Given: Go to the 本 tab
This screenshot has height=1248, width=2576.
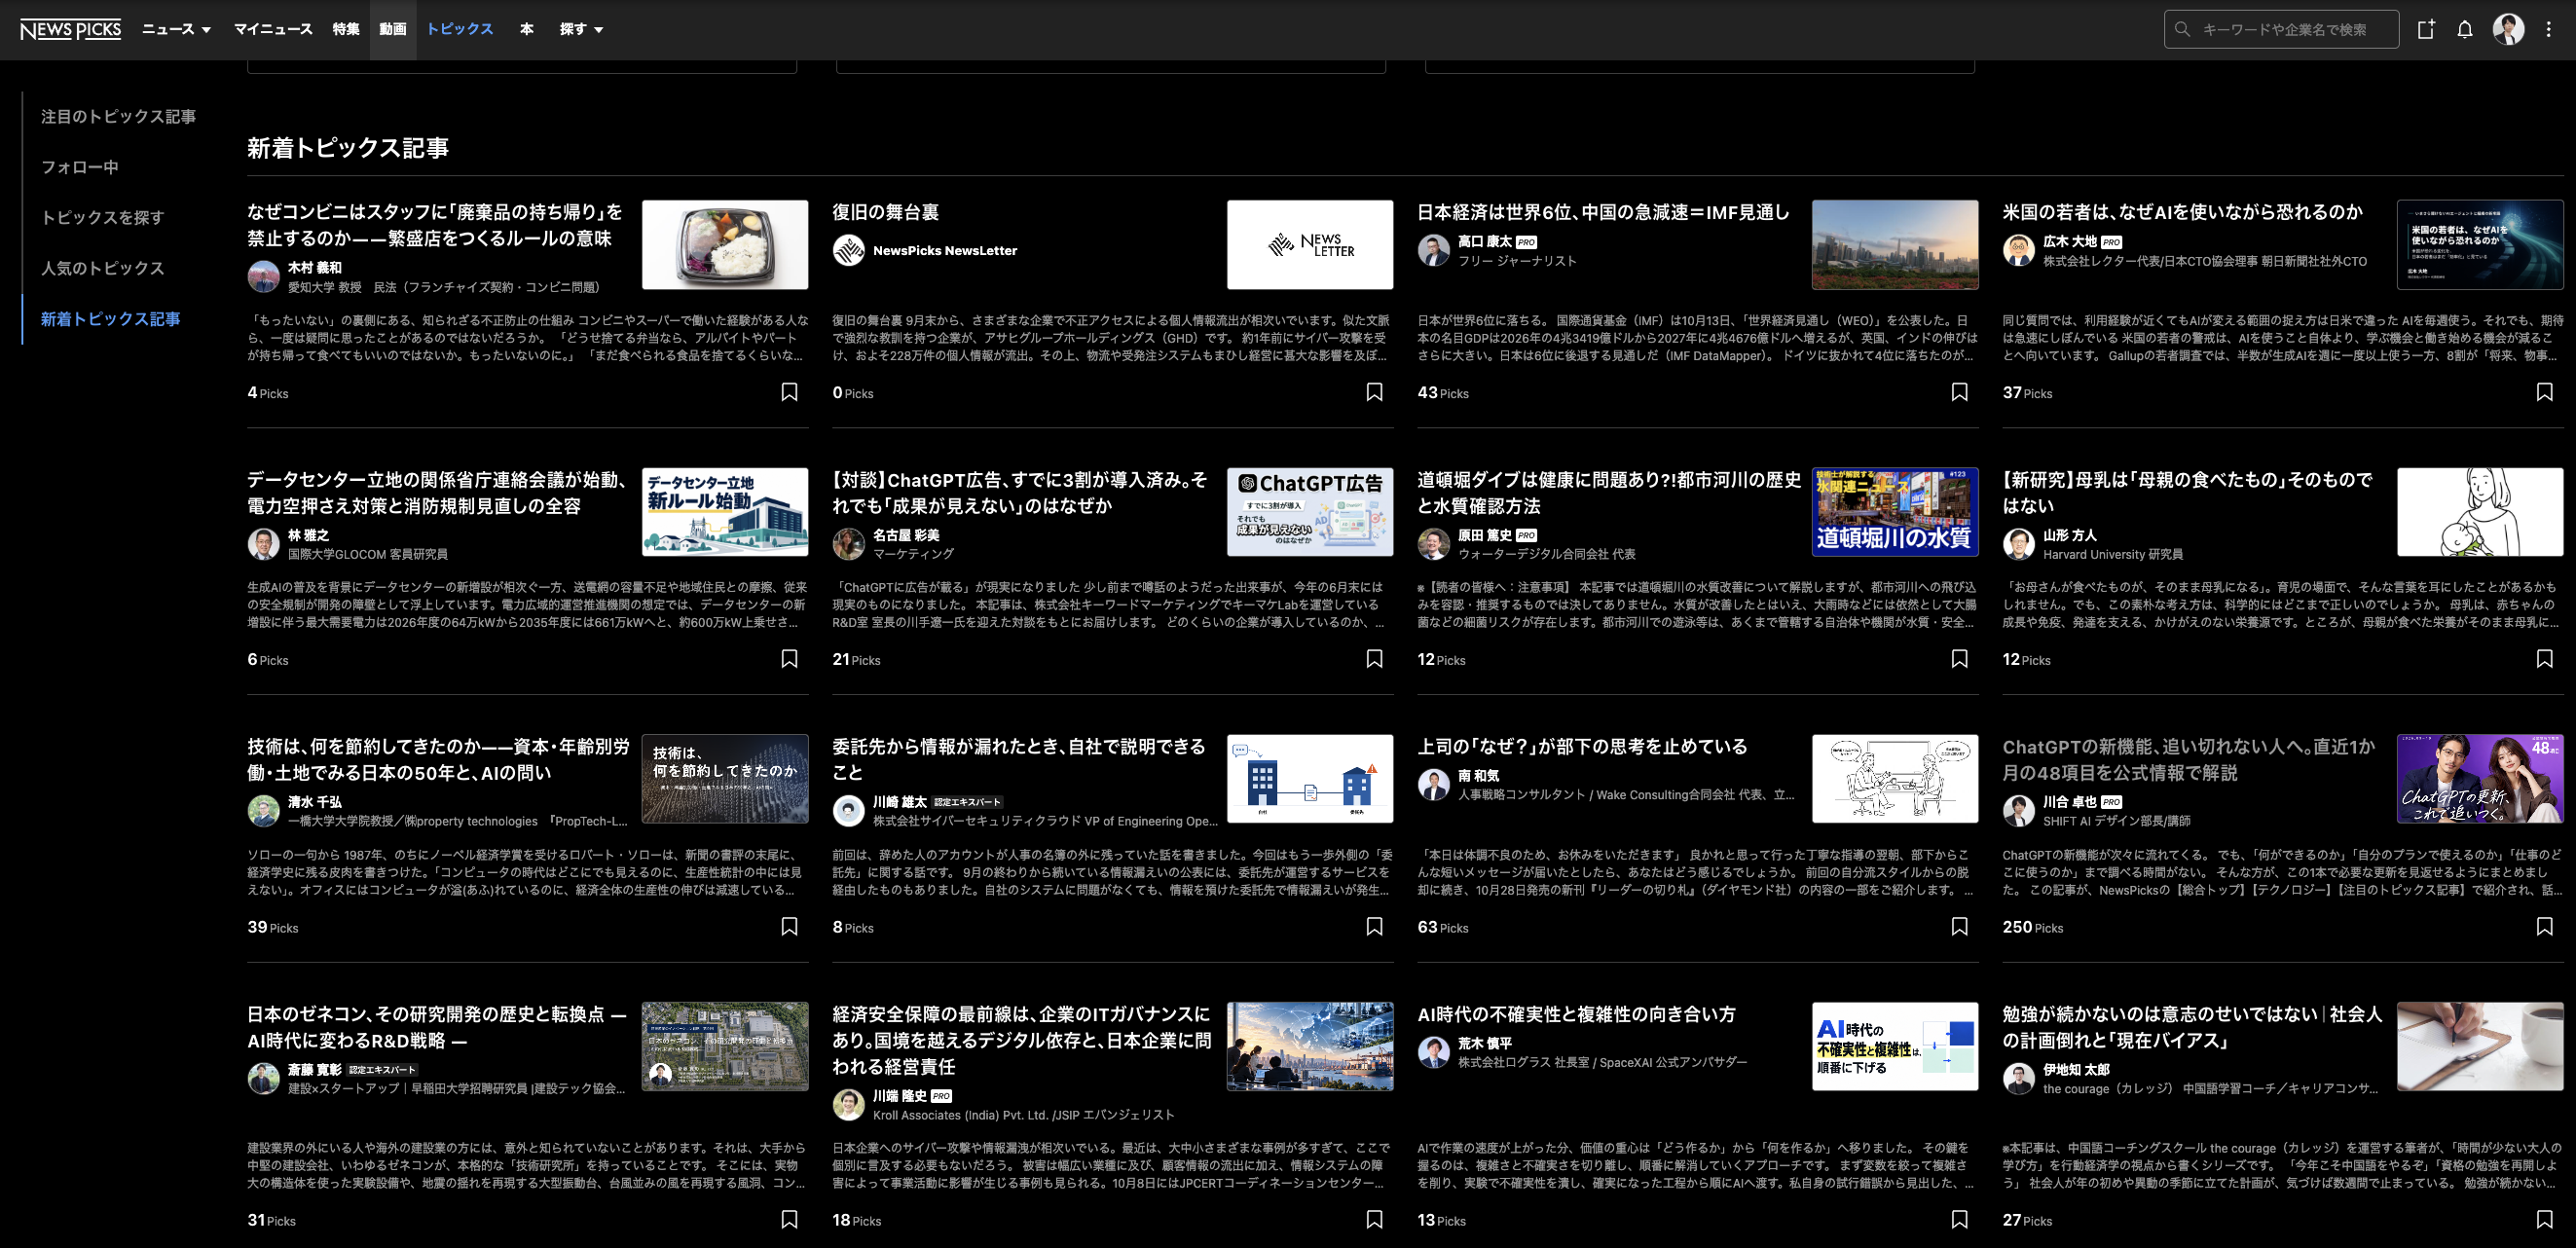Looking at the screenshot, I should tap(527, 29).
